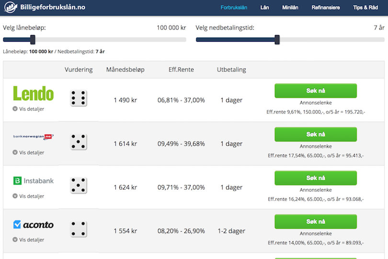Viewport: 388px width, 259px height.
Task: Click the Månedsbeløp column header
Action: coord(125,70)
